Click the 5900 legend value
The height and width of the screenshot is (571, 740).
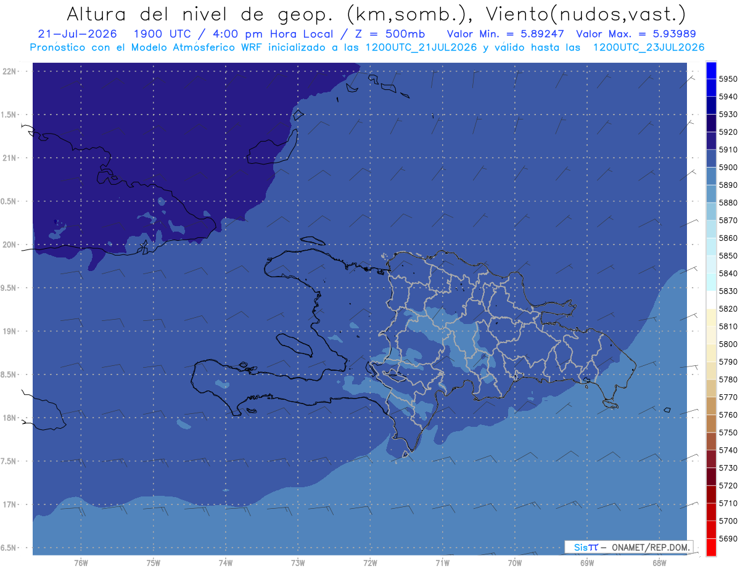click(x=728, y=168)
